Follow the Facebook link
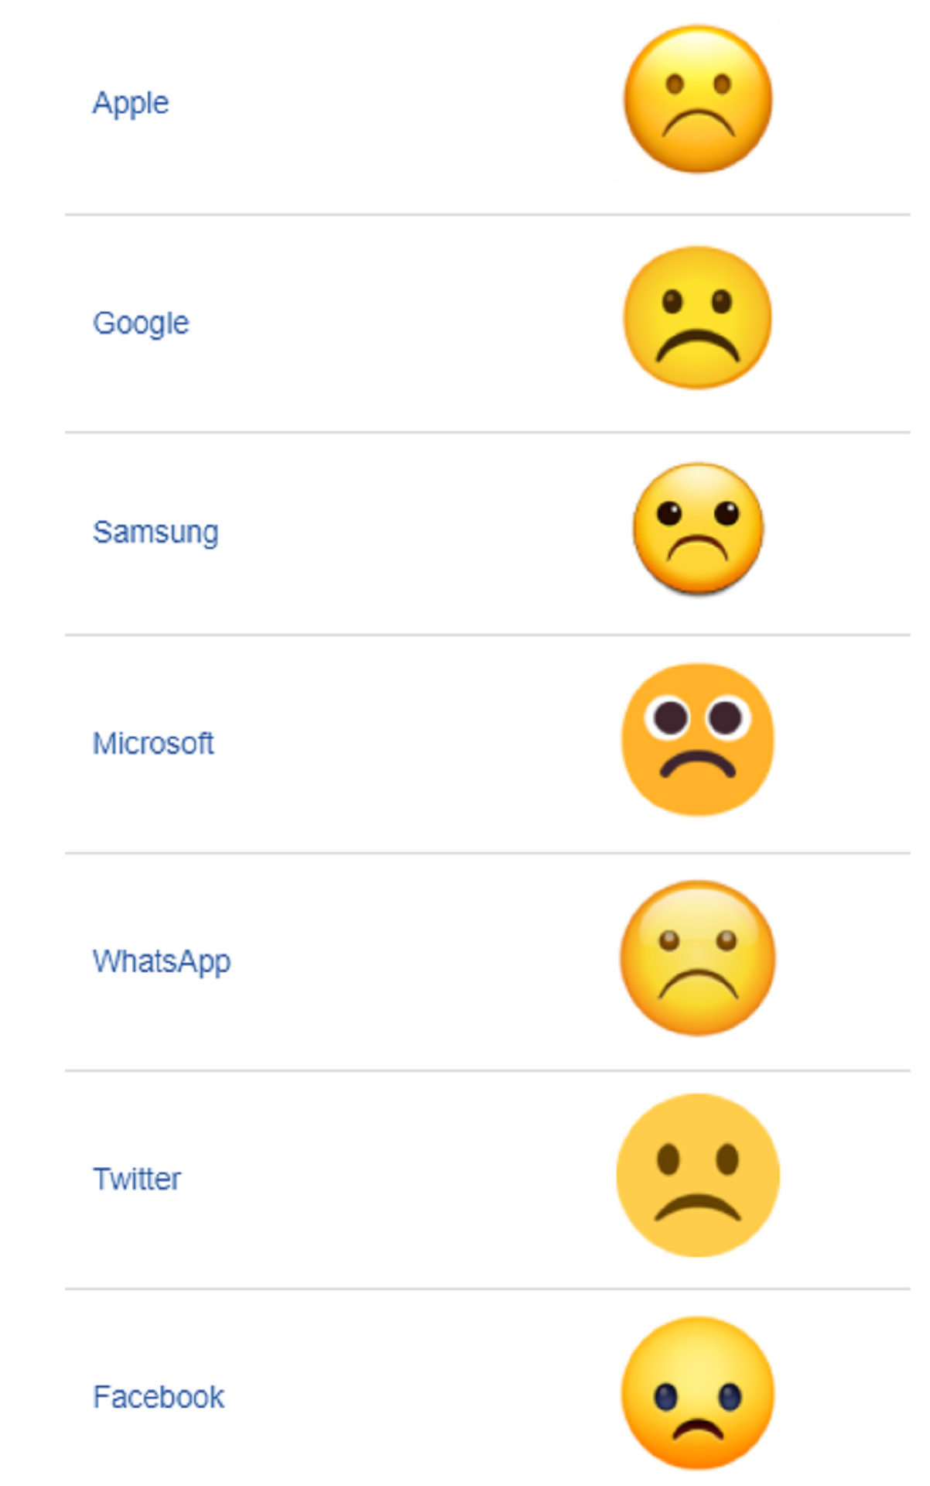930x1486 pixels. pyautogui.click(x=159, y=1398)
